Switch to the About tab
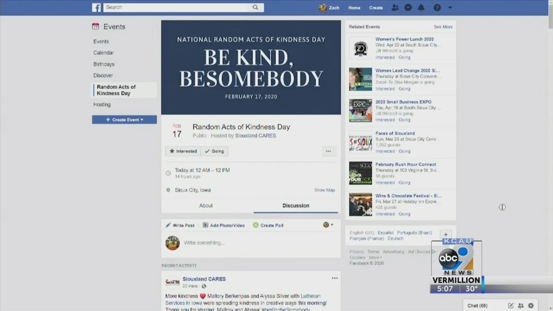553x311 pixels. point(206,206)
